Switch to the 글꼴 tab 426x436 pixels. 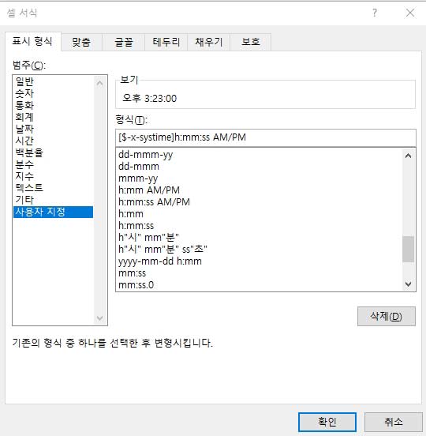(124, 42)
